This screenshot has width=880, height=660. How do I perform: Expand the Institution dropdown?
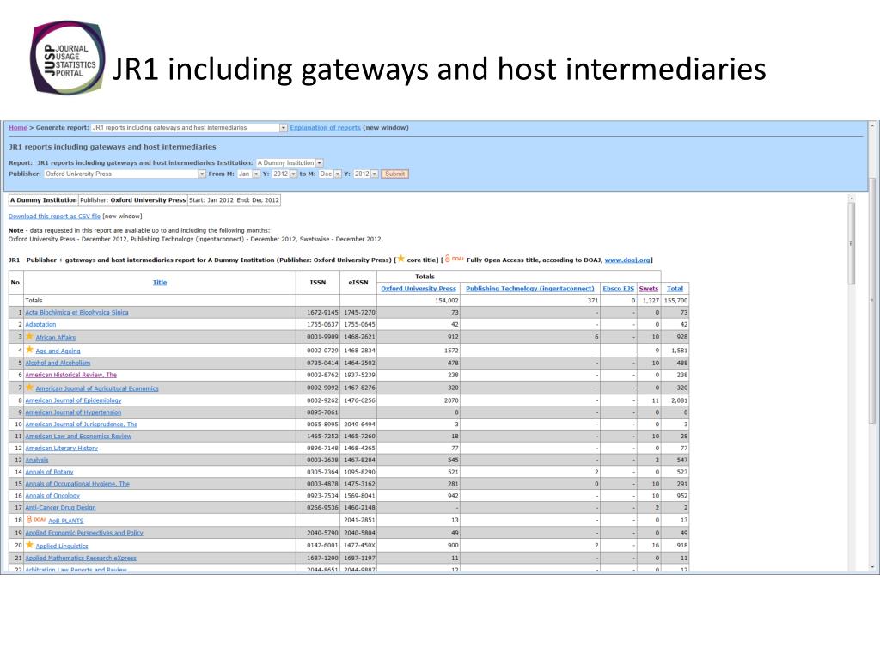tap(290, 162)
